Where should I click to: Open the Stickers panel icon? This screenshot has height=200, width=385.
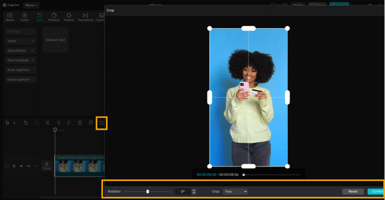click(x=54, y=17)
